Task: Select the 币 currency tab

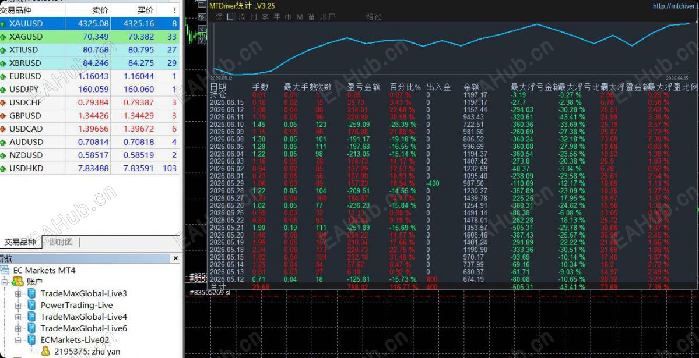Action: pos(289,17)
